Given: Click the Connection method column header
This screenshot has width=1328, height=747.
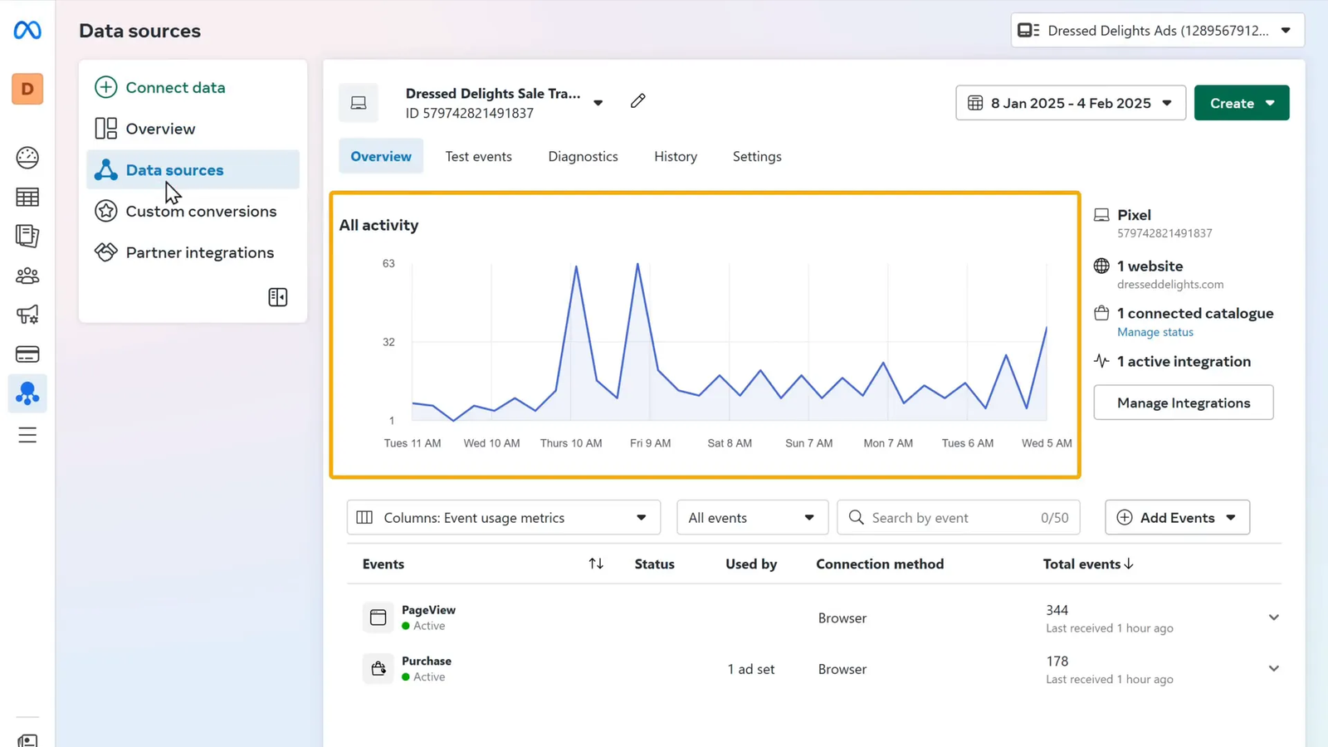Looking at the screenshot, I should tap(880, 564).
